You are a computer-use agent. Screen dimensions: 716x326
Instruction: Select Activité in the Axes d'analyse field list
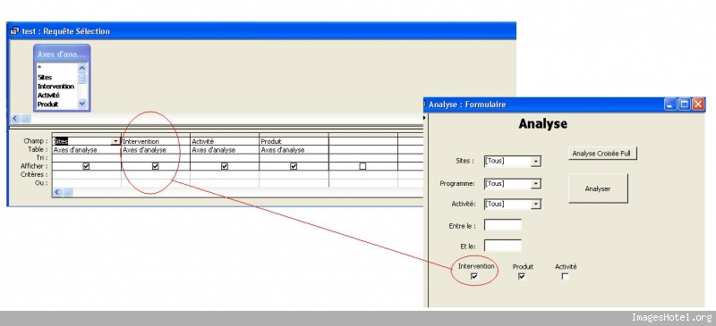tap(48, 96)
